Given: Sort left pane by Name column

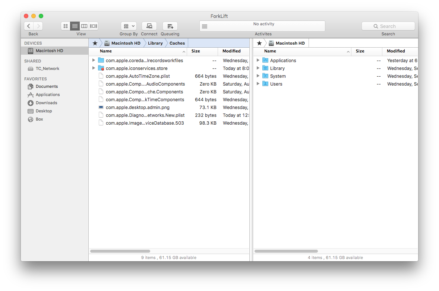Looking at the screenshot, I should [138, 51].
